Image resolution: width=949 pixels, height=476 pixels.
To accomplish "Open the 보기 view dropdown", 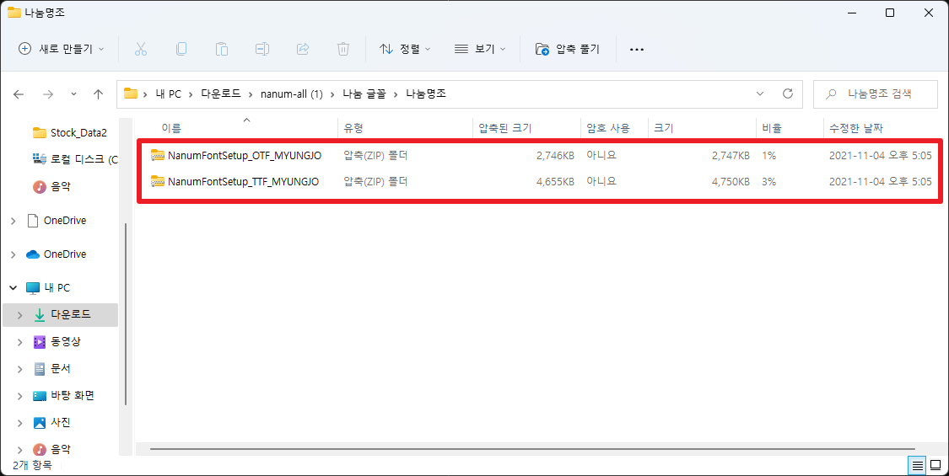I will pyautogui.click(x=480, y=49).
